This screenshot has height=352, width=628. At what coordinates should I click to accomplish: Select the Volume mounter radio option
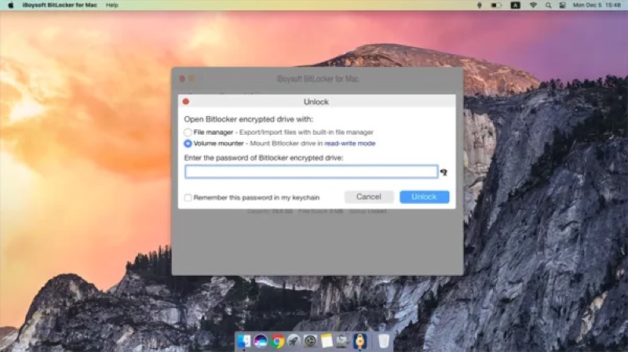click(x=188, y=143)
